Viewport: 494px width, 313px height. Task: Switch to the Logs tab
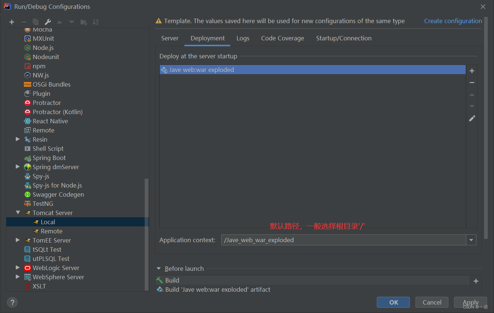tap(243, 38)
